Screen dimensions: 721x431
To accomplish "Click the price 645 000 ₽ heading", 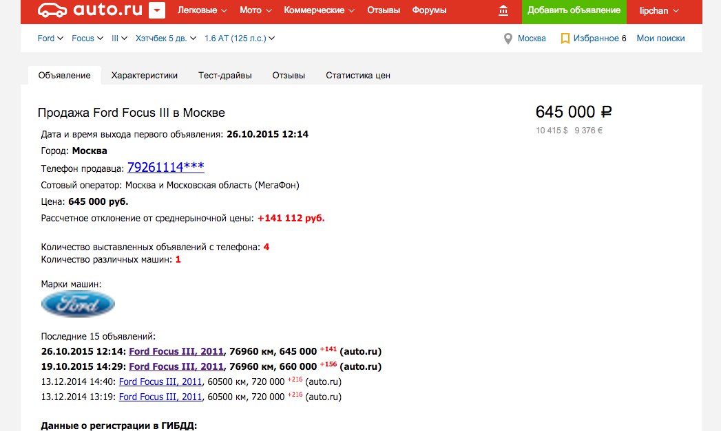I will point(574,111).
